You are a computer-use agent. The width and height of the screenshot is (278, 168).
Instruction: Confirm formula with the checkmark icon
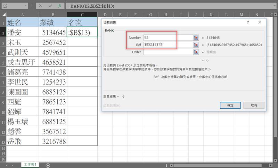(50, 6)
